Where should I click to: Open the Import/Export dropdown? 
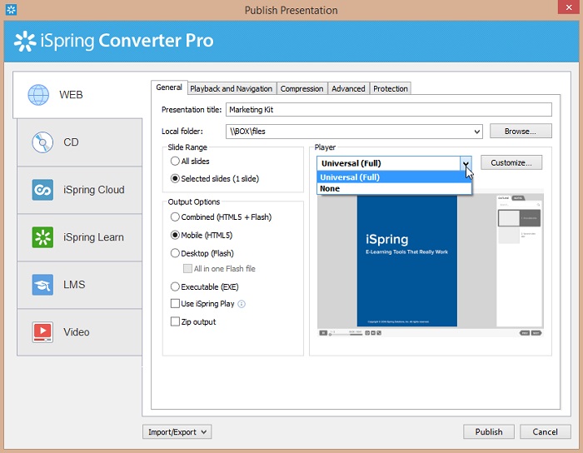click(x=177, y=432)
